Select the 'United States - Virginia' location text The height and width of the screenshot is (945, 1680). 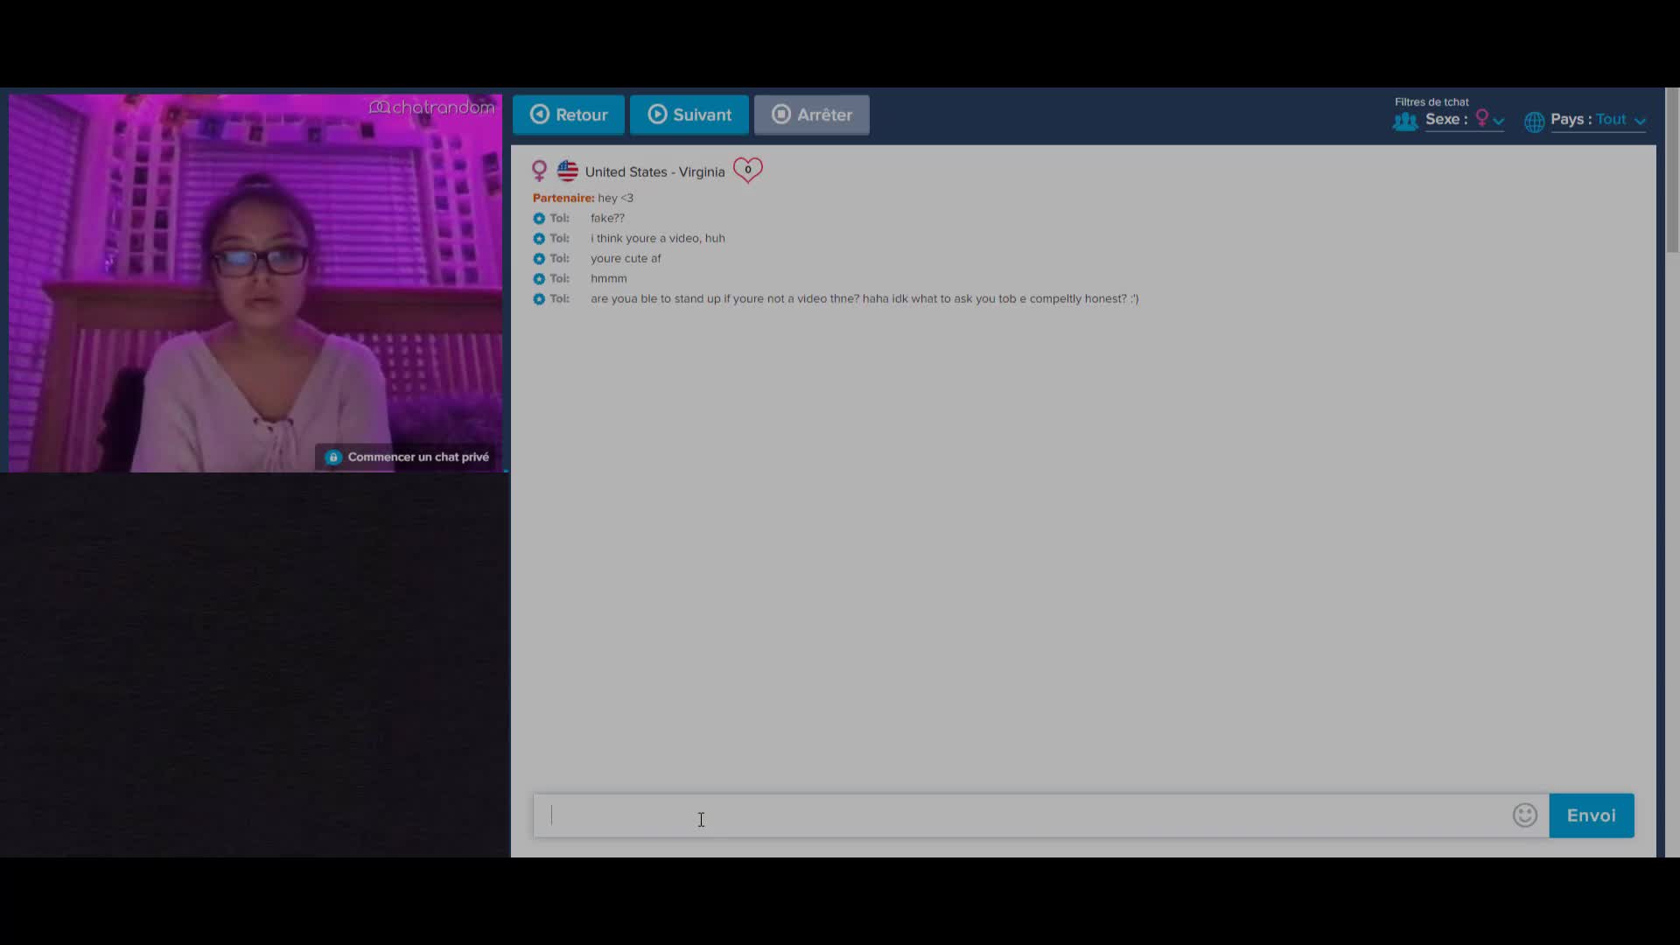click(655, 172)
